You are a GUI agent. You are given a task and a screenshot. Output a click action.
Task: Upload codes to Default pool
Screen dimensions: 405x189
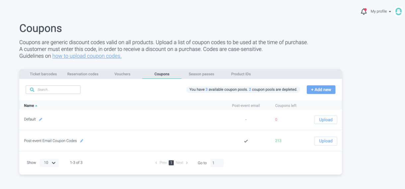[326, 120]
